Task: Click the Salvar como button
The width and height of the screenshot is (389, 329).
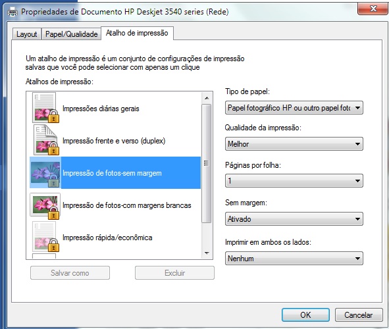Action: point(70,273)
